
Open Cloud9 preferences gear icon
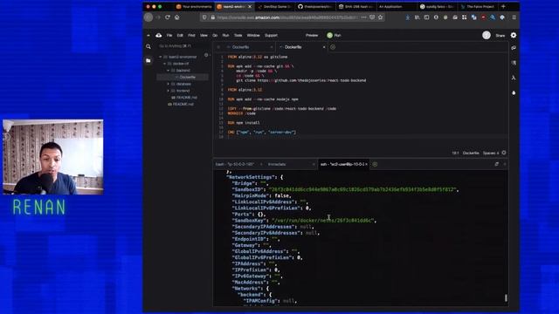point(514,35)
